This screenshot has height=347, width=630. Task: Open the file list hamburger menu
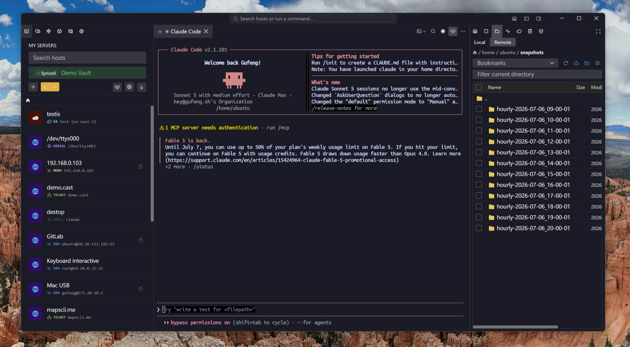(598, 63)
